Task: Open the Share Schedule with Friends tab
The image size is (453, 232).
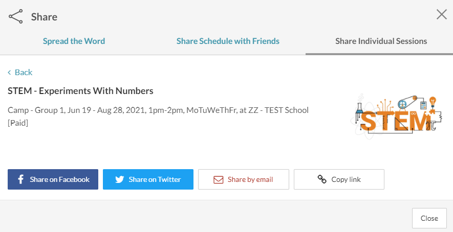Action: pyautogui.click(x=228, y=41)
